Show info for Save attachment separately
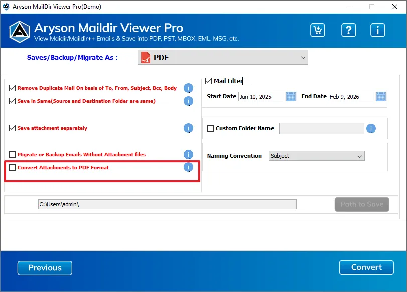The image size is (407, 292). tap(189, 128)
